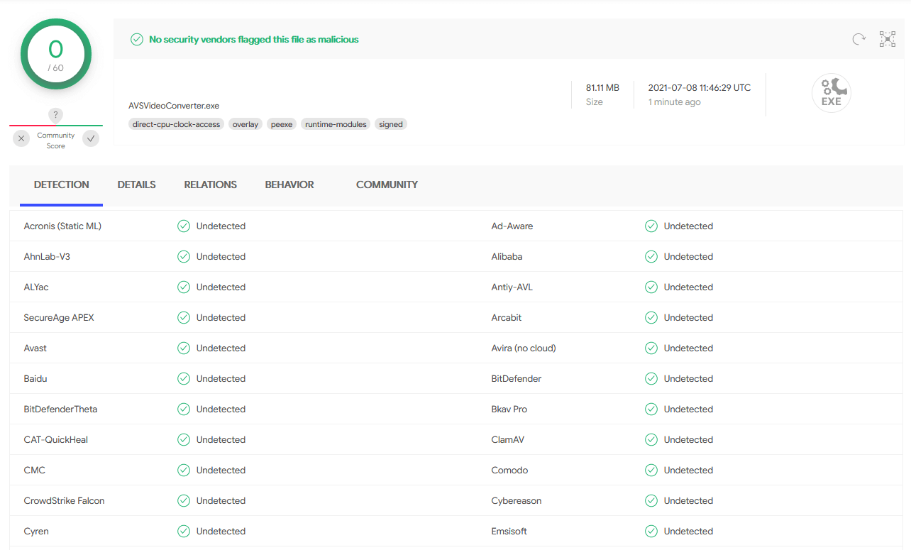Image resolution: width=911 pixels, height=550 pixels.
Task: Click the CrowdStrike Falcon vendor name
Action: click(x=64, y=501)
